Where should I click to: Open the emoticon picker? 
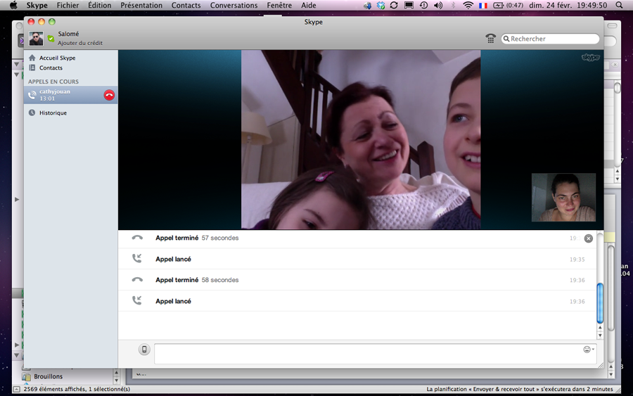(x=588, y=349)
